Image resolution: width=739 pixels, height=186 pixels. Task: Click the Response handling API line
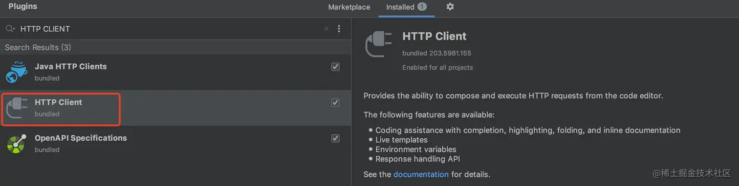[x=417, y=159]
